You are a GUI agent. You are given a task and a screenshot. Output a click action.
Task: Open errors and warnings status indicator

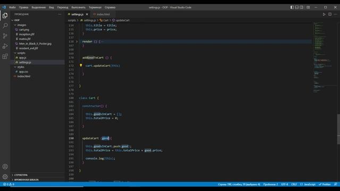[x=8, y=184]
